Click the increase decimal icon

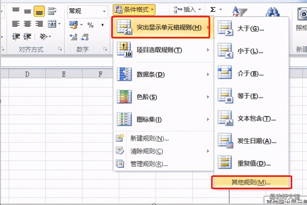click(x=73, y=37)
